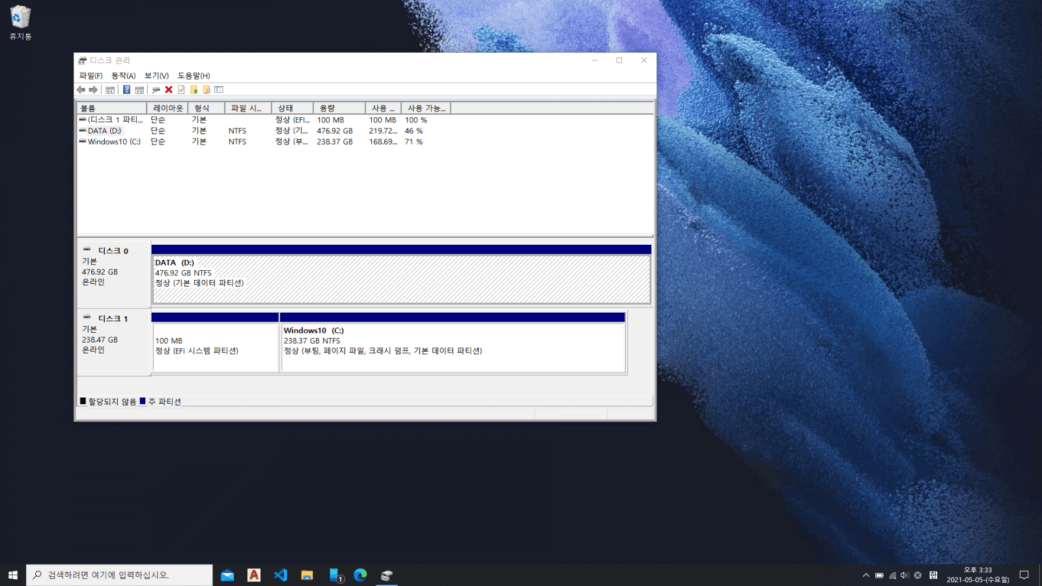Screen dimensions: 1042x586
Task: Open the Recycle Bin 휴지통 desktop icon
Action: coord(20,23)
